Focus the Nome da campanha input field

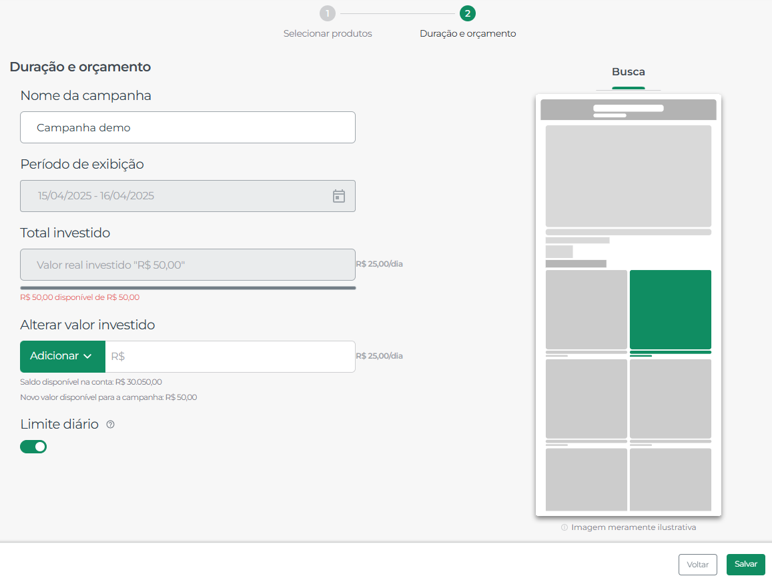pyautogui.click(x=187, y=127)
